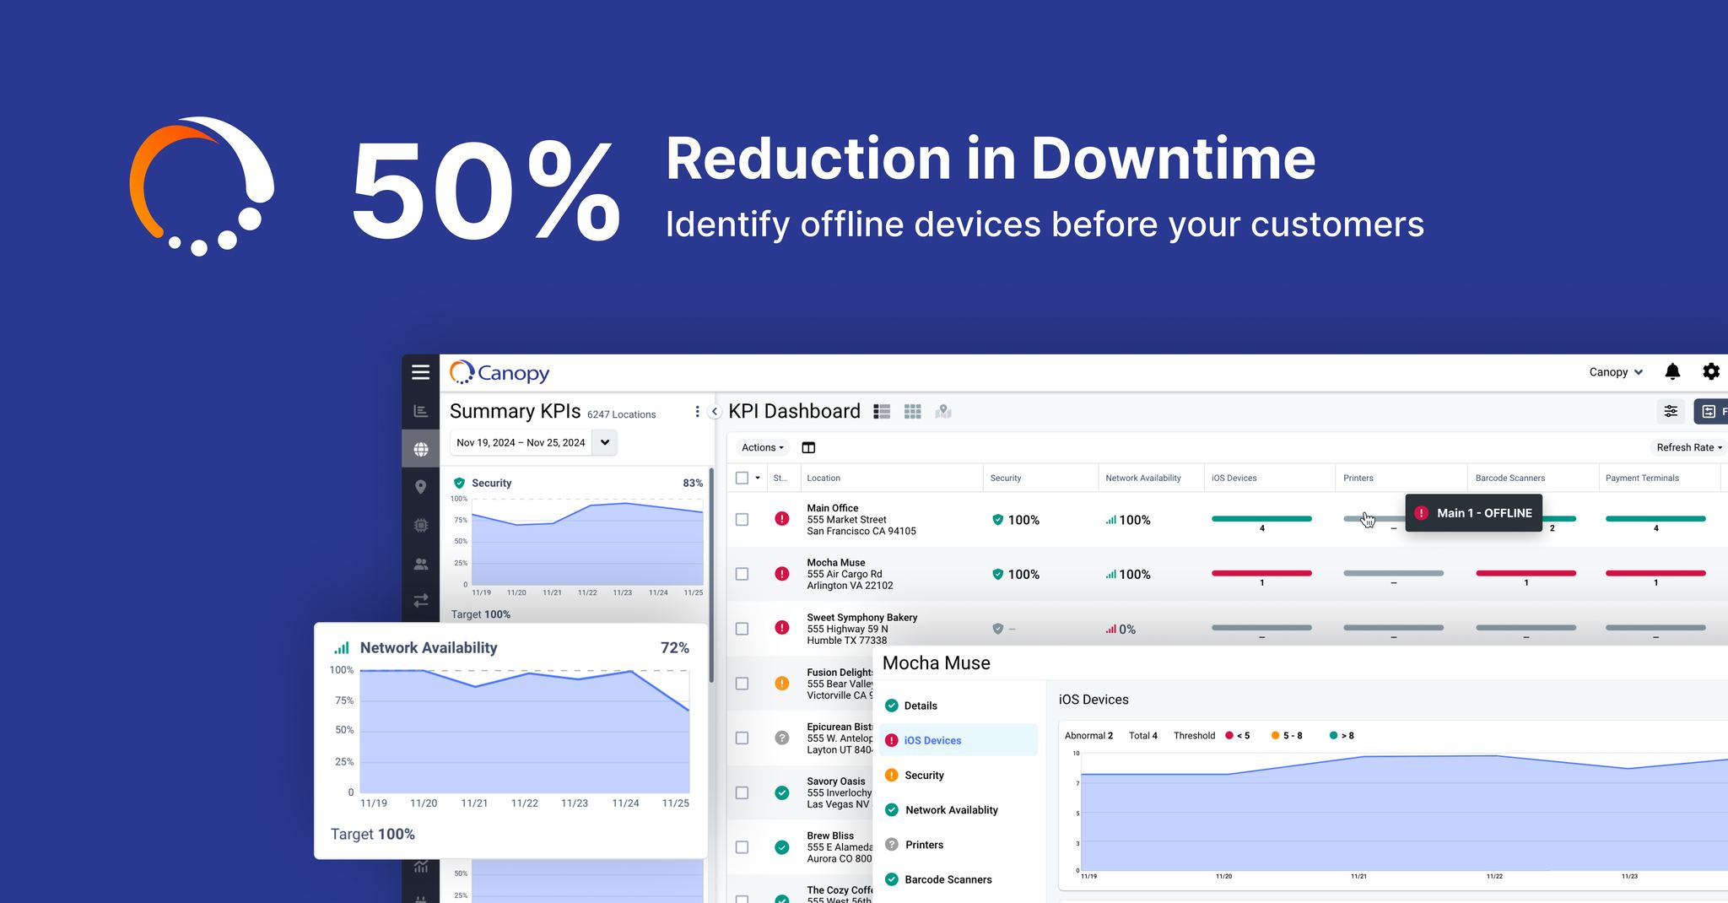Click the bar chart icon in the sidebar

420,411
